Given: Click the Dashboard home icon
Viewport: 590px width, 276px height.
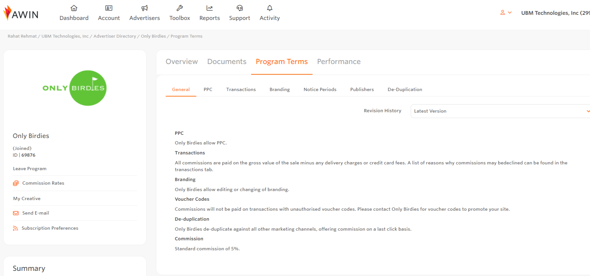Looking at the screenshot, I should (x=74, y=8).
